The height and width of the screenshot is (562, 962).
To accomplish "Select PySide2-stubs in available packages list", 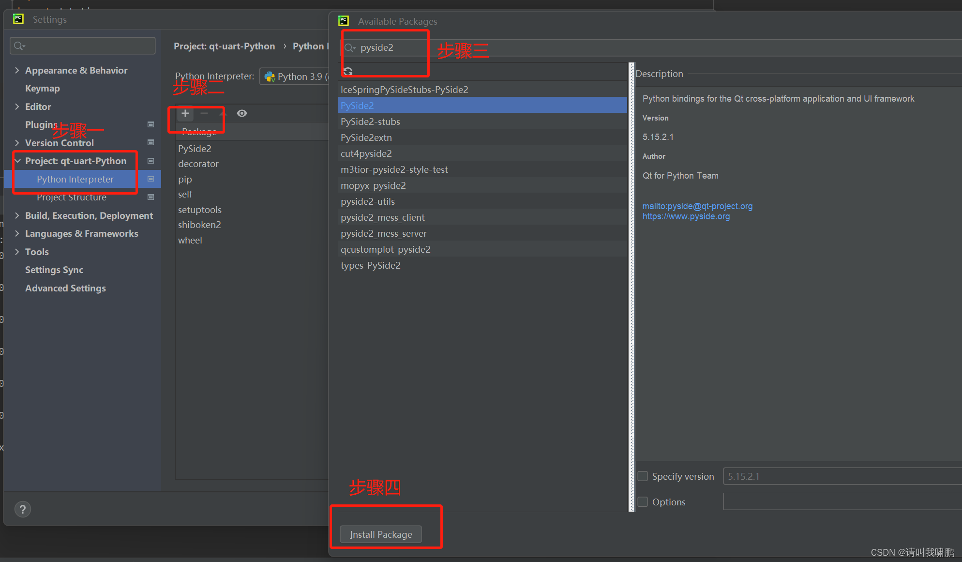I will (x=370, y=122).
